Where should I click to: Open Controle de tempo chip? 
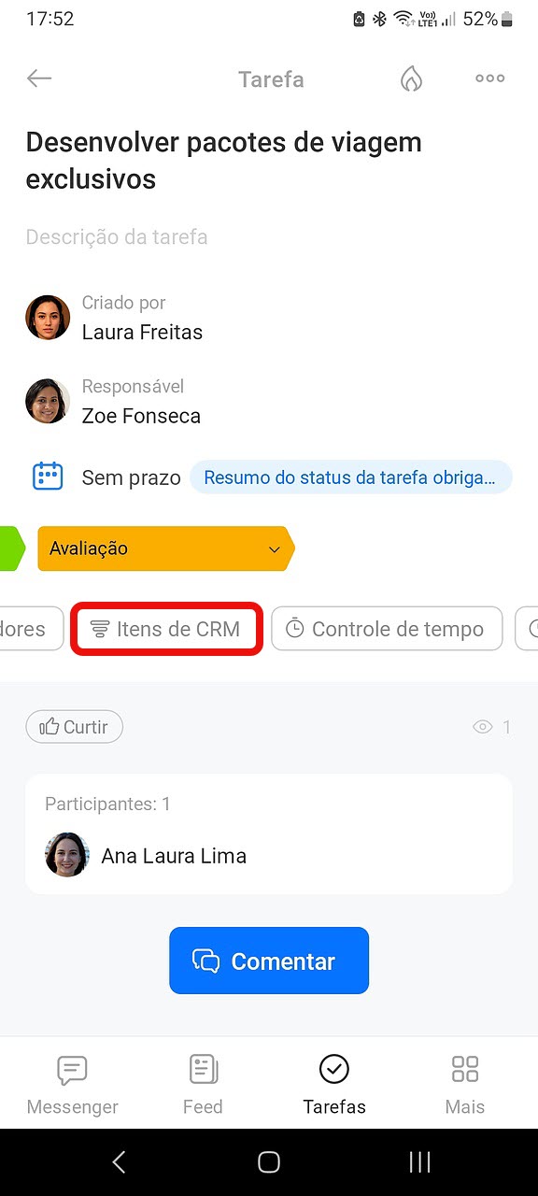[x=387, y=629]
